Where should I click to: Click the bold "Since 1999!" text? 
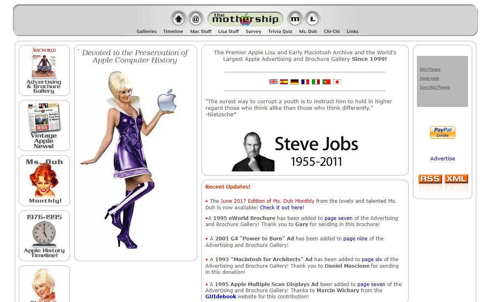tap(369, 59)
